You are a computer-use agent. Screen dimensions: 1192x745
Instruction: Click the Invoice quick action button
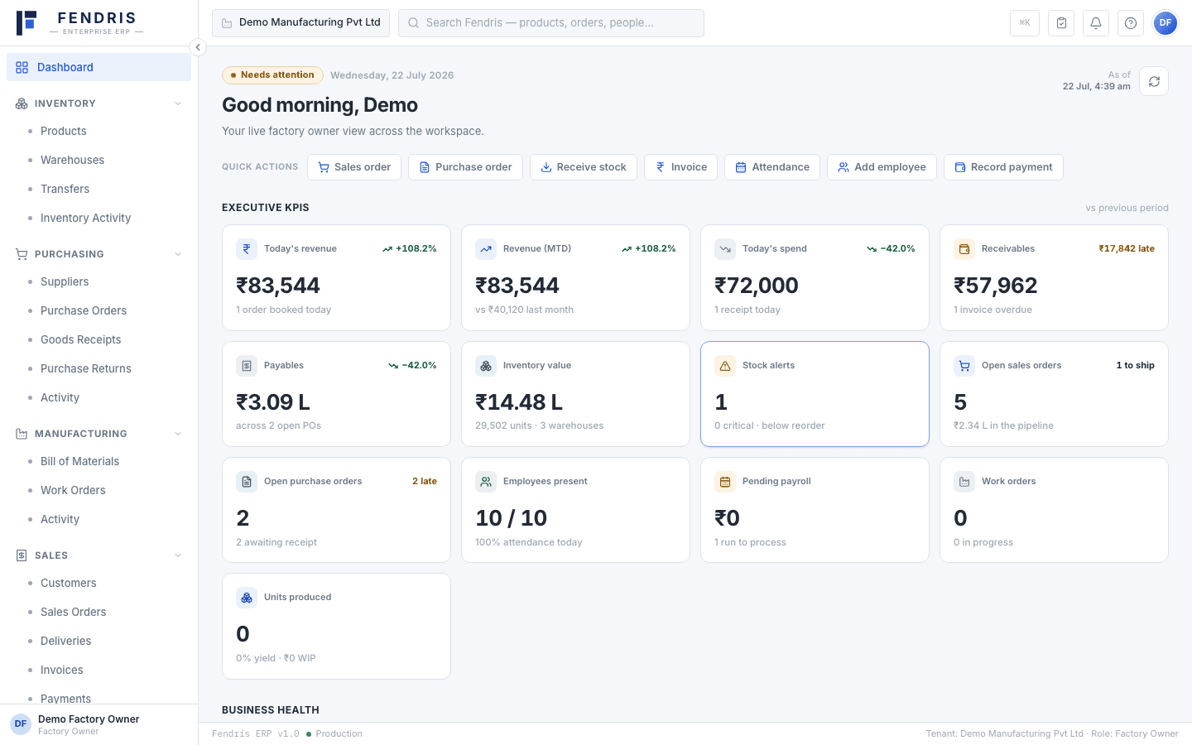click(x=680, y=167)
